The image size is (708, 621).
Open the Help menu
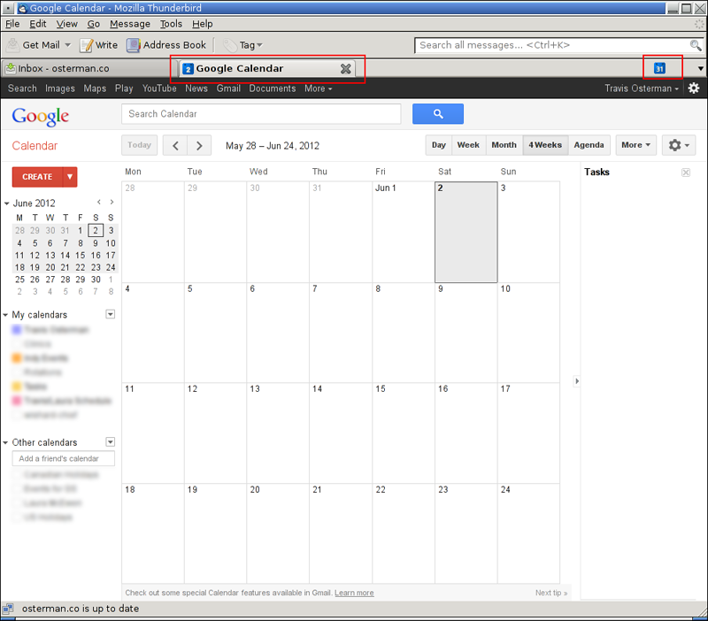pyautogui.click(x=203, y=24)
